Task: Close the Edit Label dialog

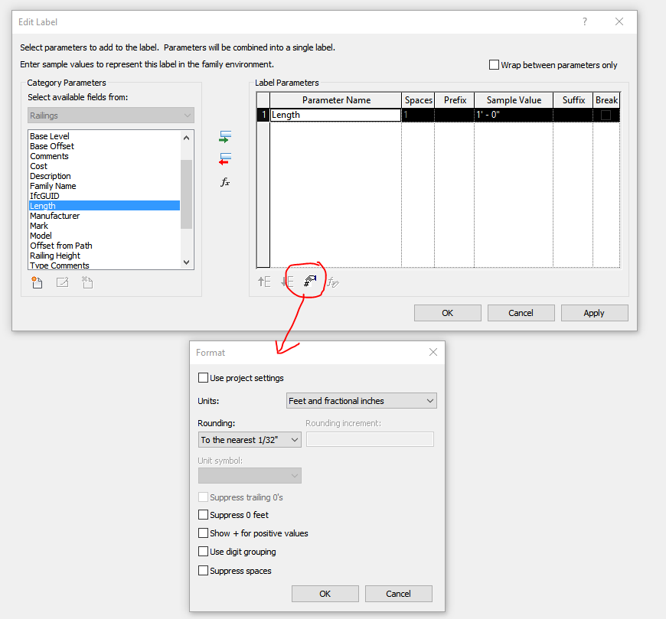Action: (619, 21)
